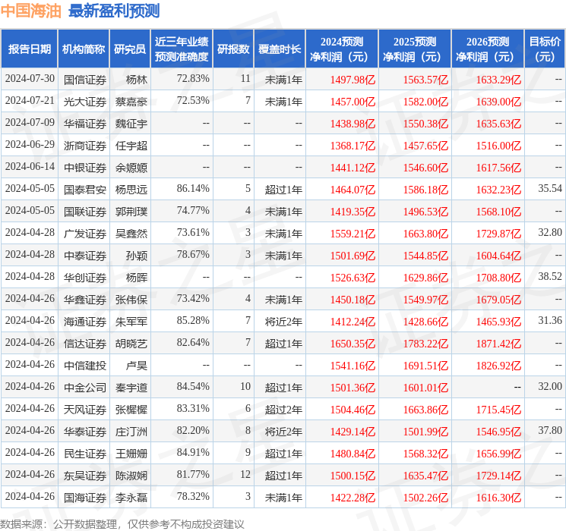
Task: Select the date 2024-07-30
Action: (x=30, y=79)
